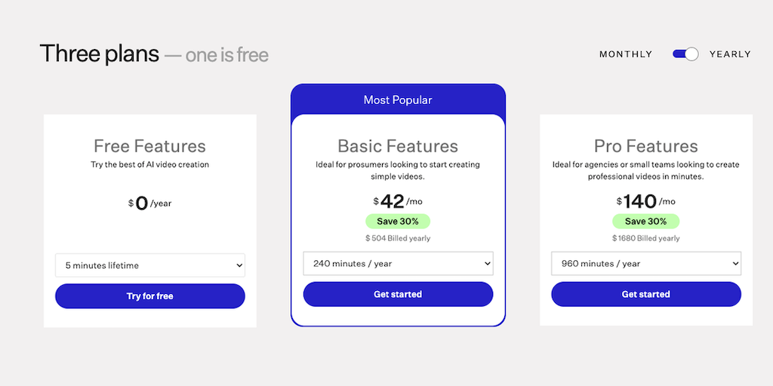
Task: Click the Pro plan Save 30% badge
Action: coord(646,222)
